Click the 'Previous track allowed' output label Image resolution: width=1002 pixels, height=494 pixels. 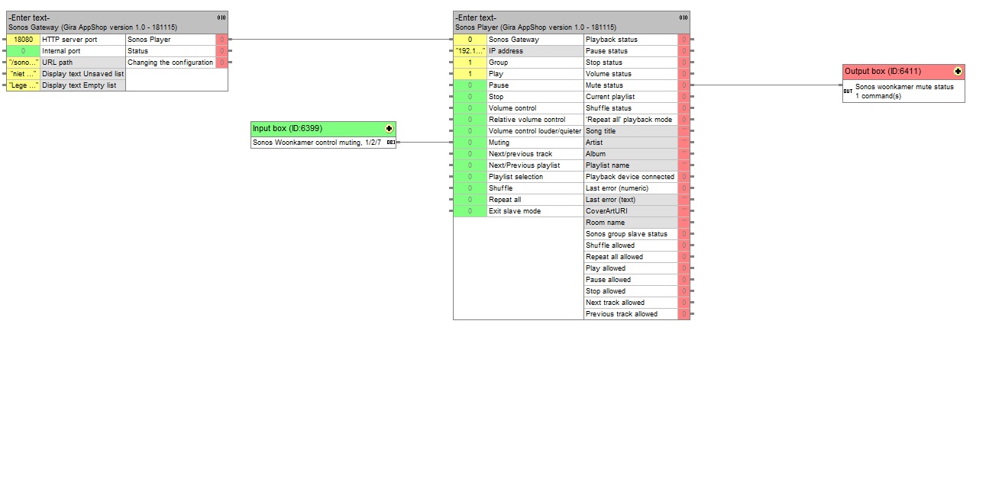click(622, 314)
